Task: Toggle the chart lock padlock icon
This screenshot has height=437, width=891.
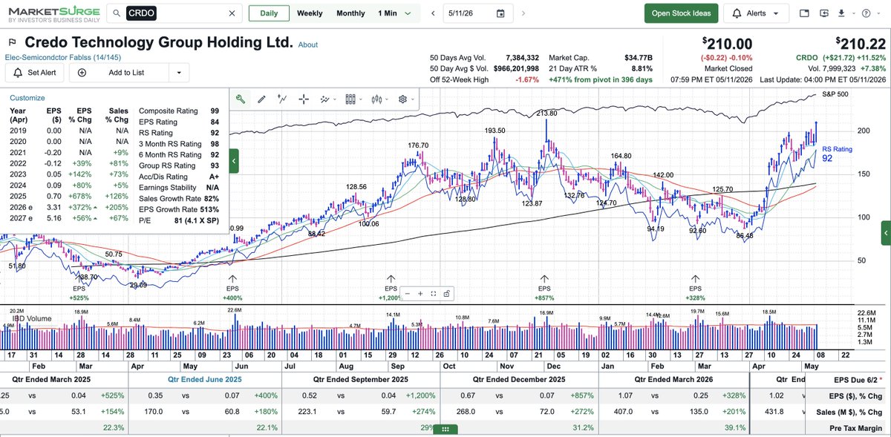Action: click(446, 293)
